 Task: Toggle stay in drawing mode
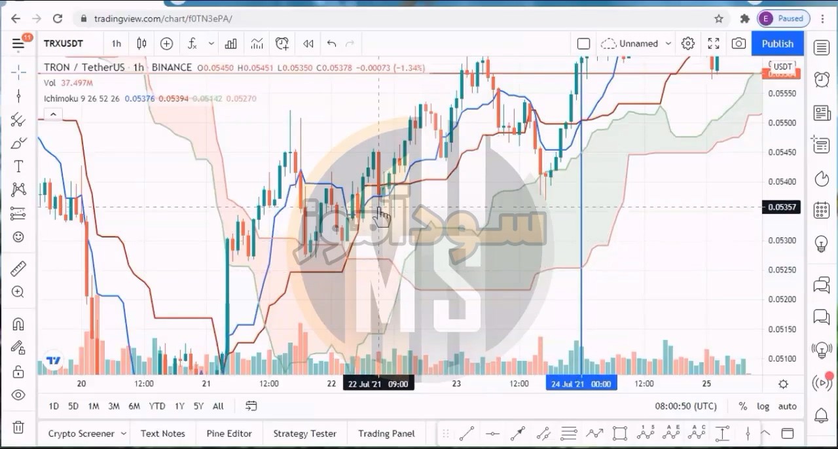[x=18, y=348]
